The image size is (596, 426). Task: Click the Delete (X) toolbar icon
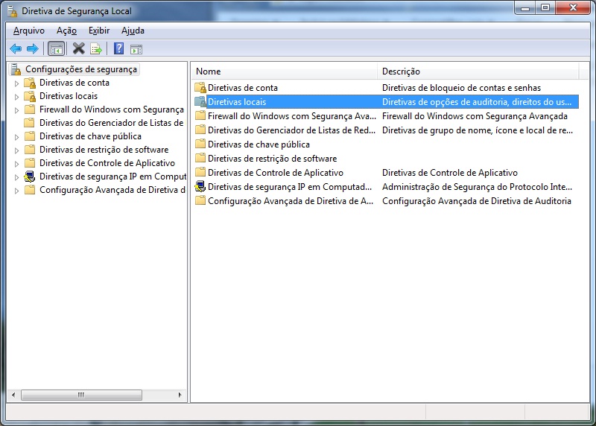[x=79, y=48]
